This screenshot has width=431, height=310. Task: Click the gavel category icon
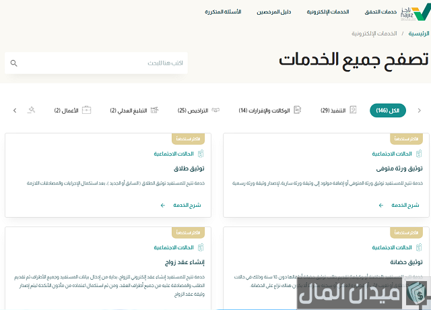coord(31,110)
